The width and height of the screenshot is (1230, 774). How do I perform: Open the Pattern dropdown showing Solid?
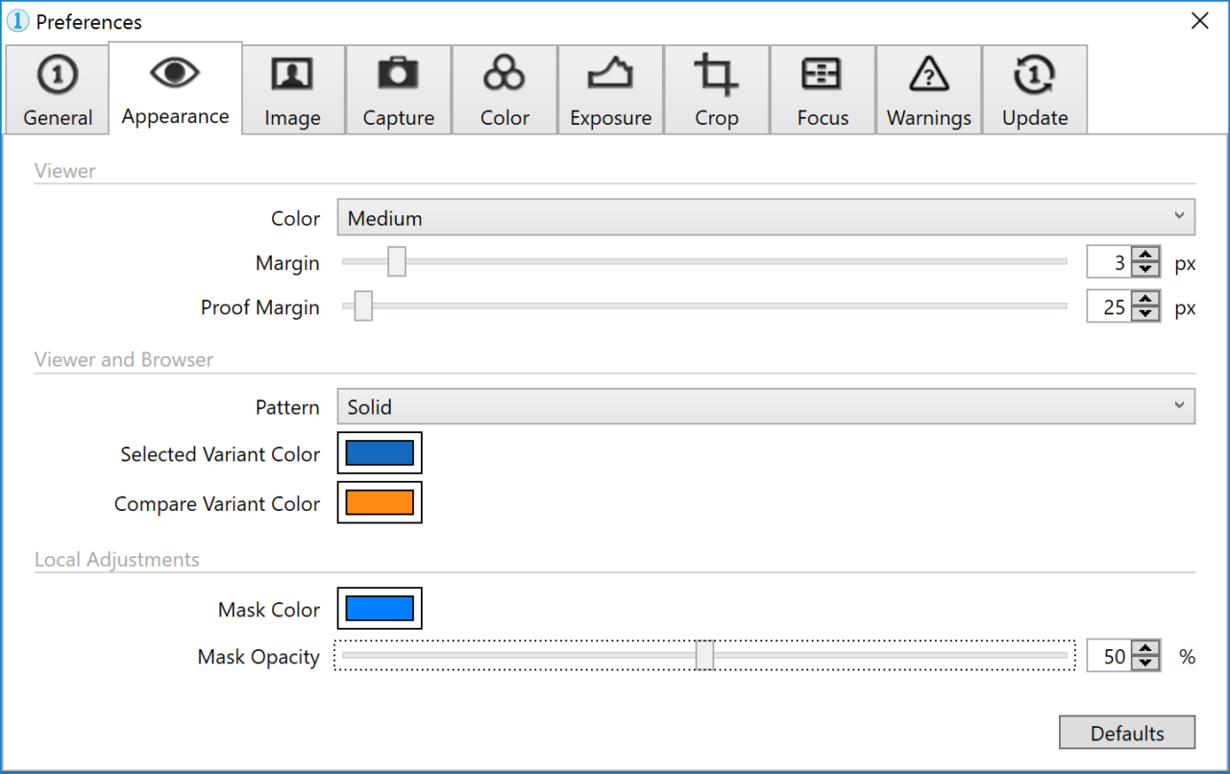(x=764, y=406)
